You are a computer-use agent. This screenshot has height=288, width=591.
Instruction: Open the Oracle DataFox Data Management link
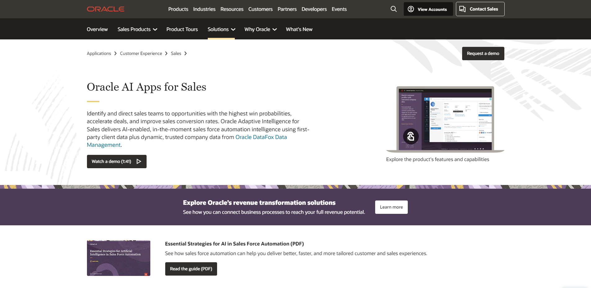click(x=261, y=137)
